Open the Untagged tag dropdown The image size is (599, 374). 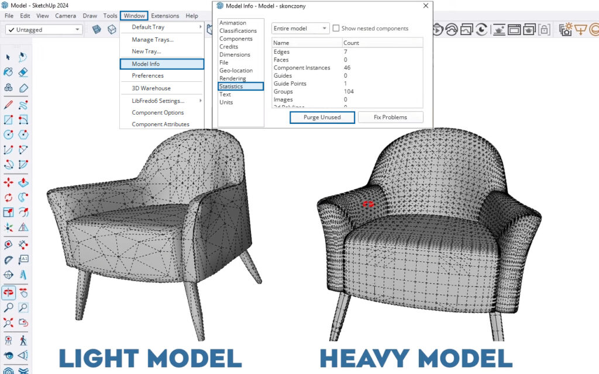point(44,29)
